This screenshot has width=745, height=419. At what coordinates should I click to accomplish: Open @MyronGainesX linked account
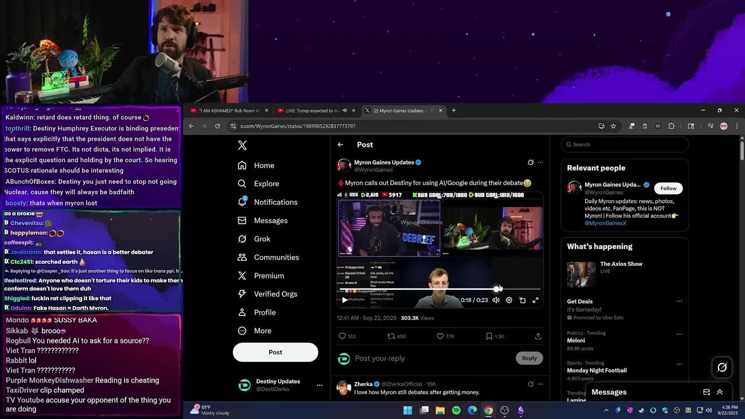click(605, 223)
